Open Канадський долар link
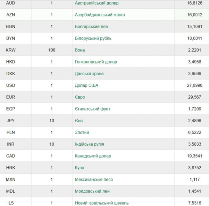 pyautogui.click(x=93, y=156)
